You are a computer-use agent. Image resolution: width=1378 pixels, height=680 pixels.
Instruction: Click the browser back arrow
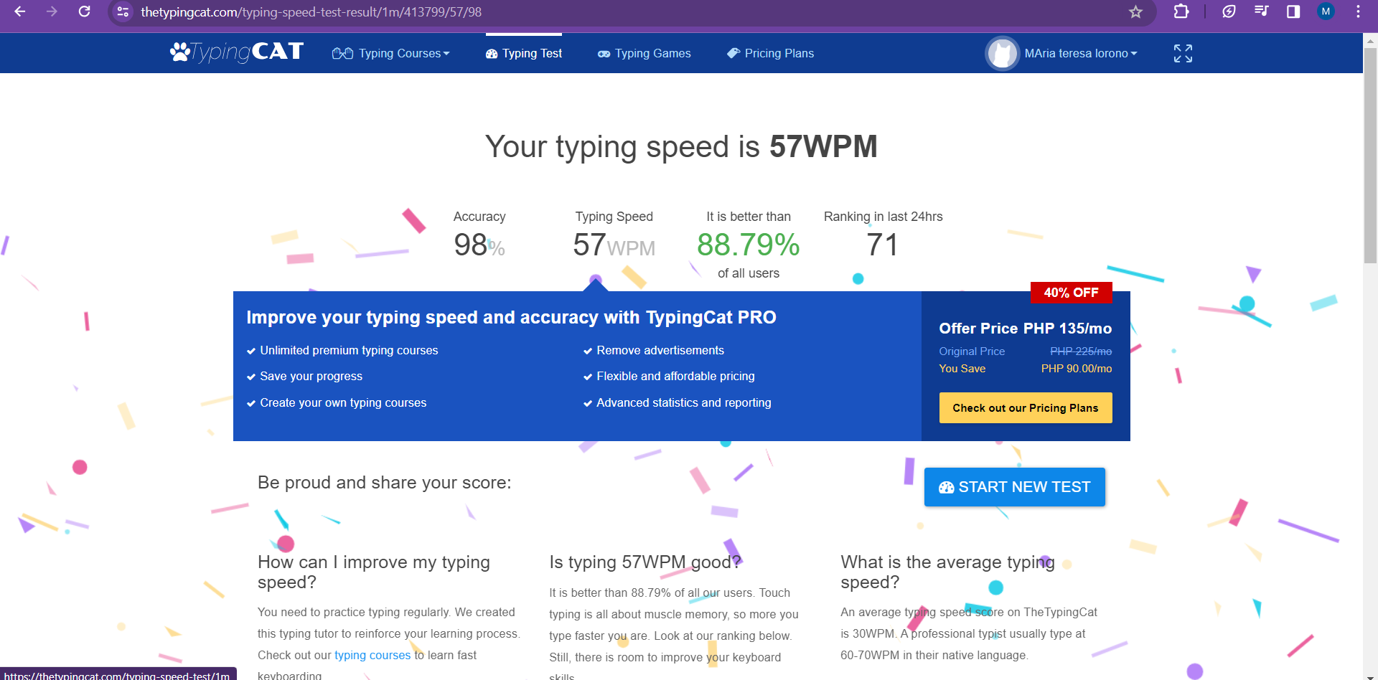(19, 11)
